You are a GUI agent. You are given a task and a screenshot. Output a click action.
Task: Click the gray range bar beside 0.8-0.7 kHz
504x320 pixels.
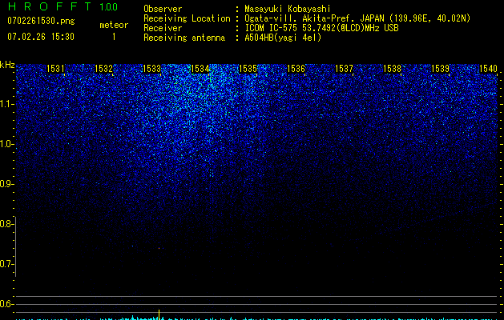[x=16, y=246]
